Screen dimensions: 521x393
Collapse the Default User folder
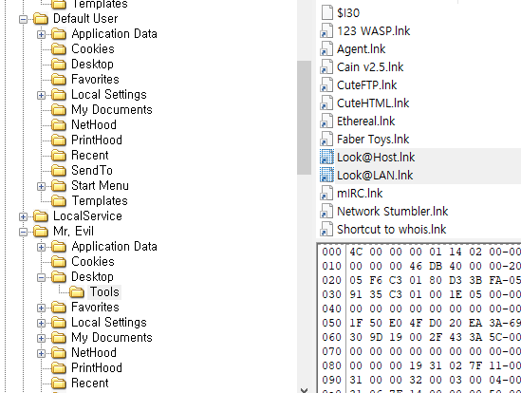tap(23, 19)
